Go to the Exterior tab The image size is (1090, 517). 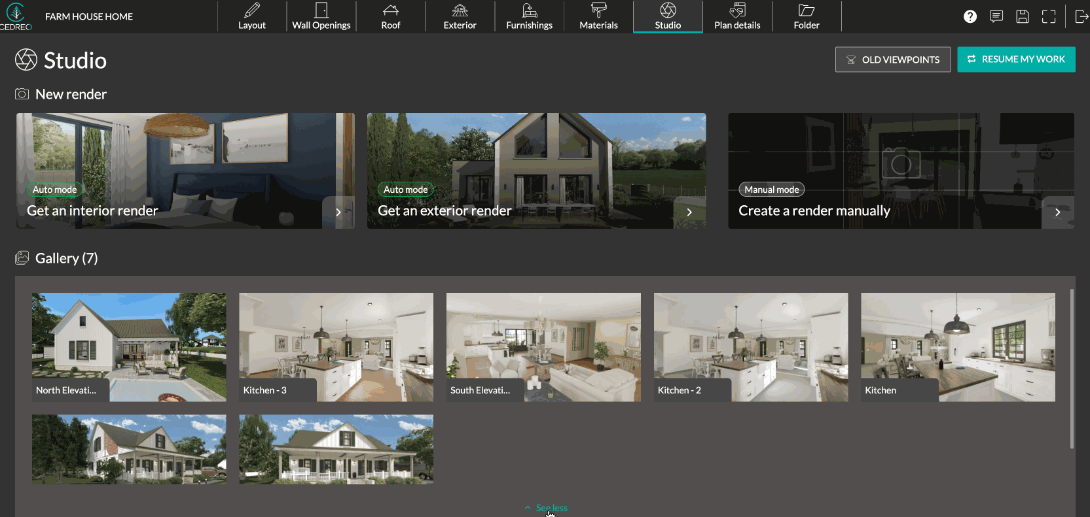(x=460, y=16)
